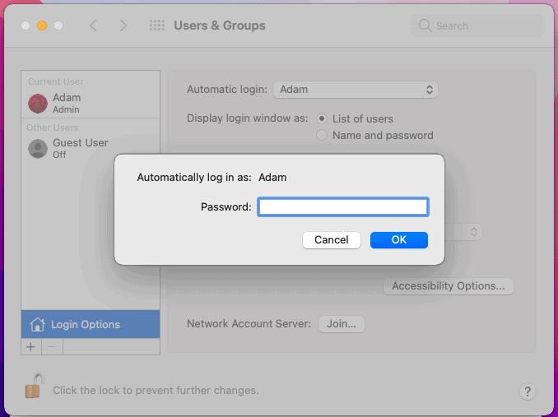558x417 pixels.
Task: Click the Search field
Action: coord(477,25)
